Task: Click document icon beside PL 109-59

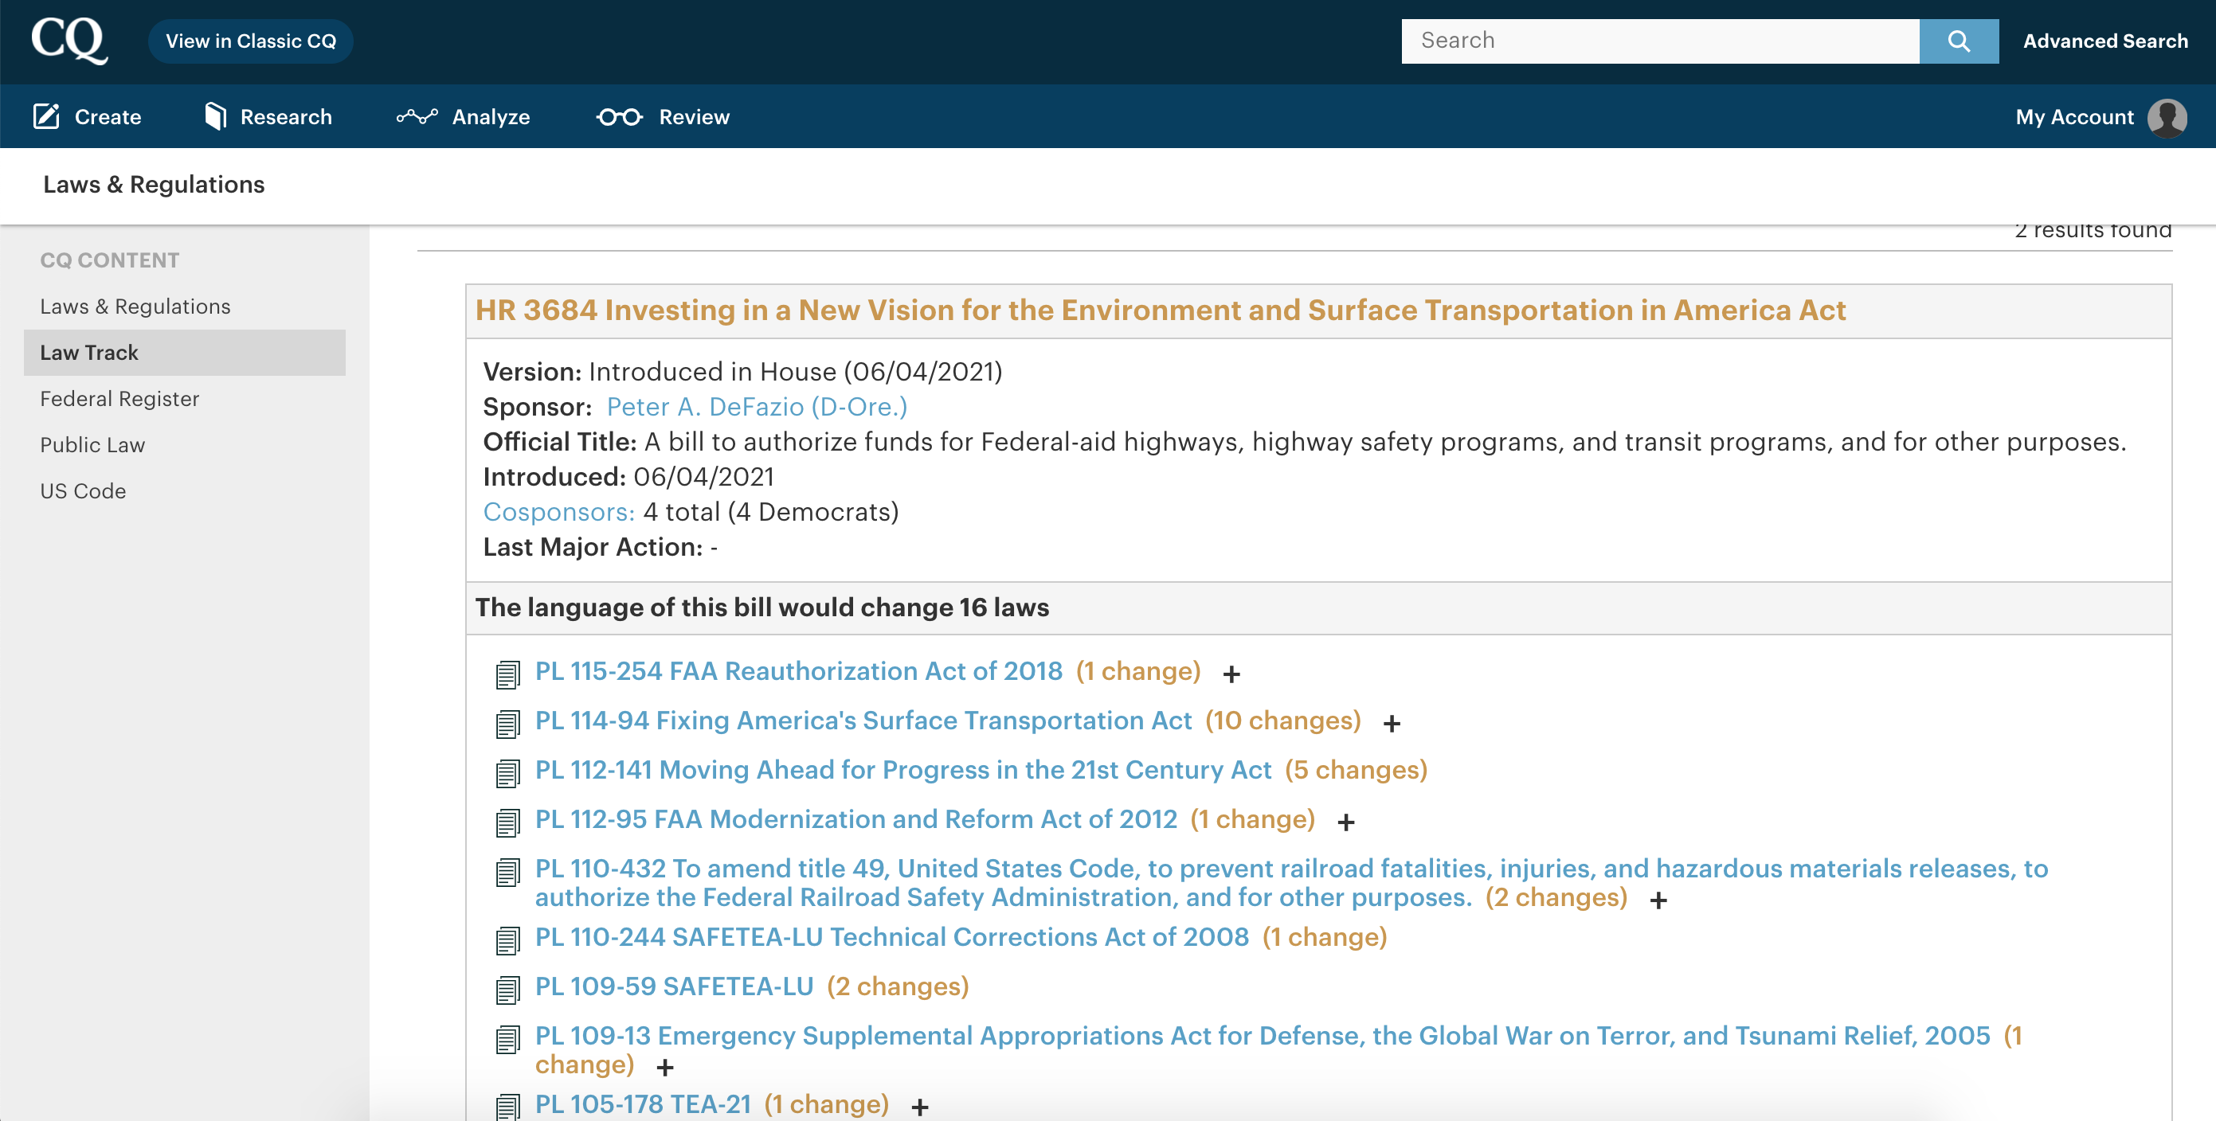Action: (x=507, y=990)
